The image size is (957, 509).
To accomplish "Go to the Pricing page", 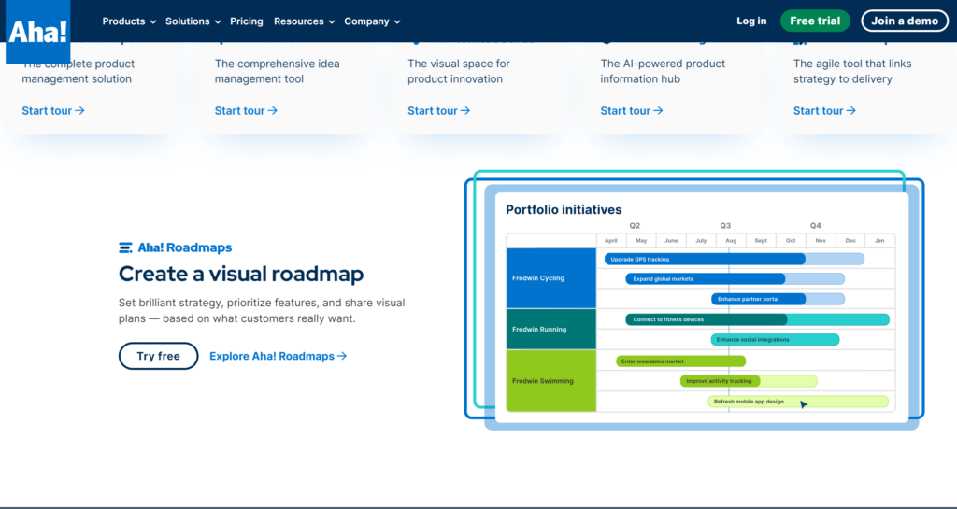I will (247, 21).
